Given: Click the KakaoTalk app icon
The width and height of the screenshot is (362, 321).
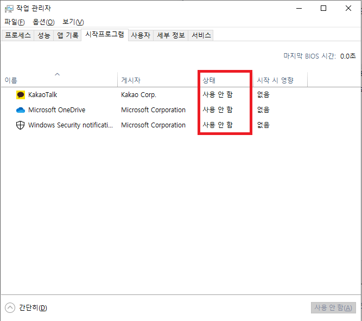Looking at the screenshot, I should pos(20,95).
